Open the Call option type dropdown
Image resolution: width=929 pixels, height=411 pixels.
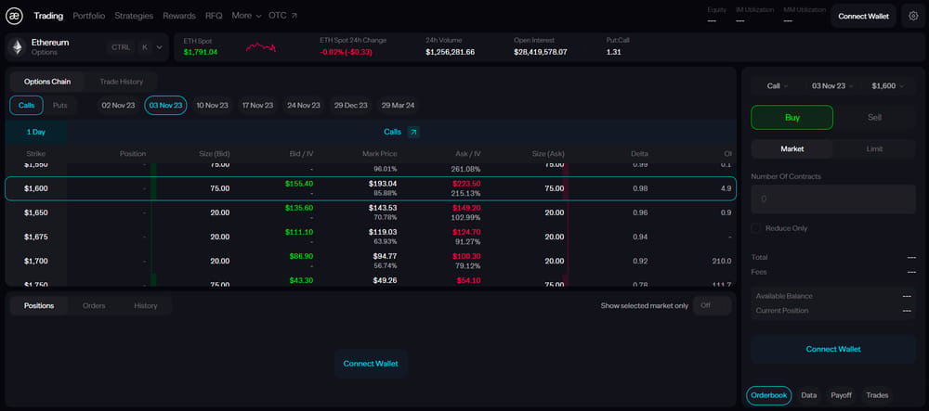click(x=778, y=85)
